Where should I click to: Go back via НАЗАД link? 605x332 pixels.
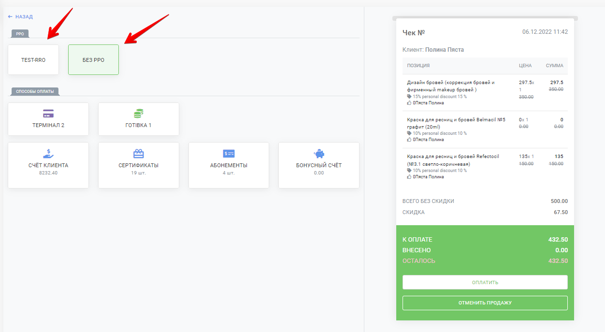coord(20,16)
